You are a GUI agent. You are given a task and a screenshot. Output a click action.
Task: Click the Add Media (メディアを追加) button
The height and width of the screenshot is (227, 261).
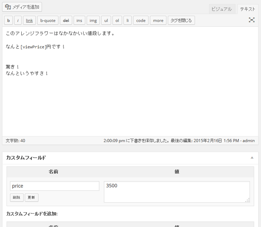(x=22, y=7)
